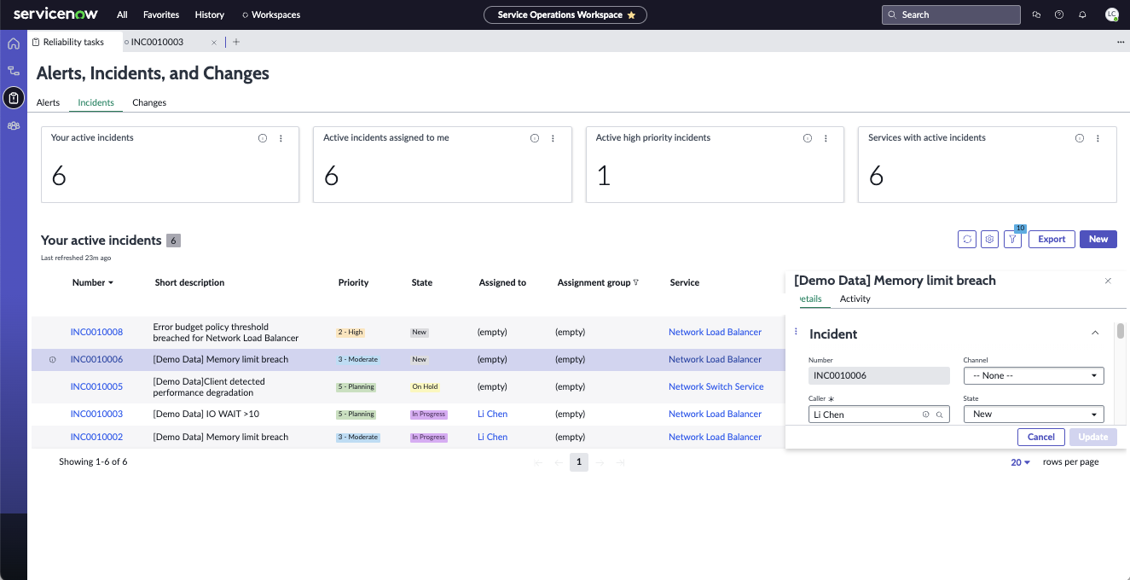Switch to the INC0010003 tab
1130x580 pixels.
pyautogui.click(x=157, y=42)
